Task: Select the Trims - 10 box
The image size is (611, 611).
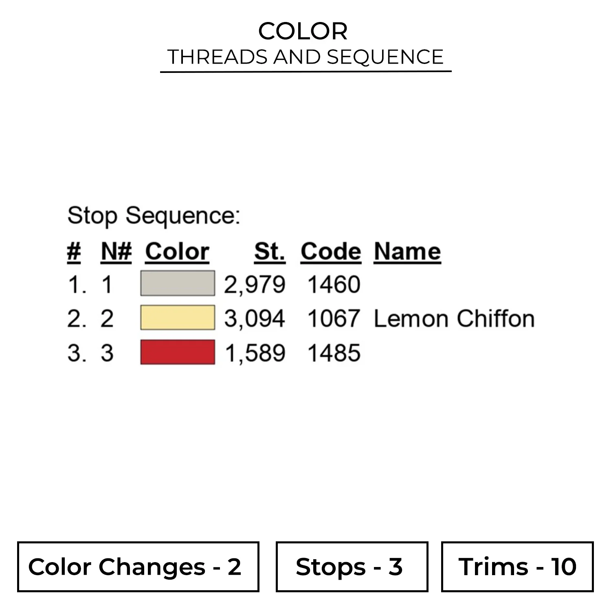Action: (x=517, y=567)
